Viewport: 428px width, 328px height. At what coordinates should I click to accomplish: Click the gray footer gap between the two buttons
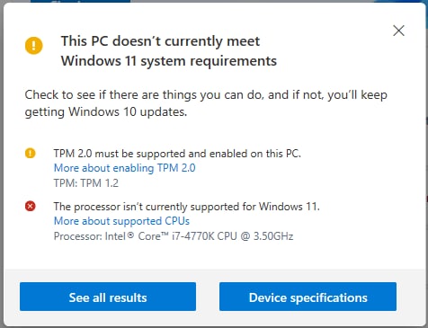[x=208, y=297]
